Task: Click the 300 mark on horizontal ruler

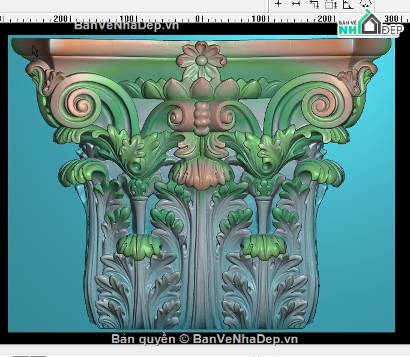Action: click(x=391, y=19)
